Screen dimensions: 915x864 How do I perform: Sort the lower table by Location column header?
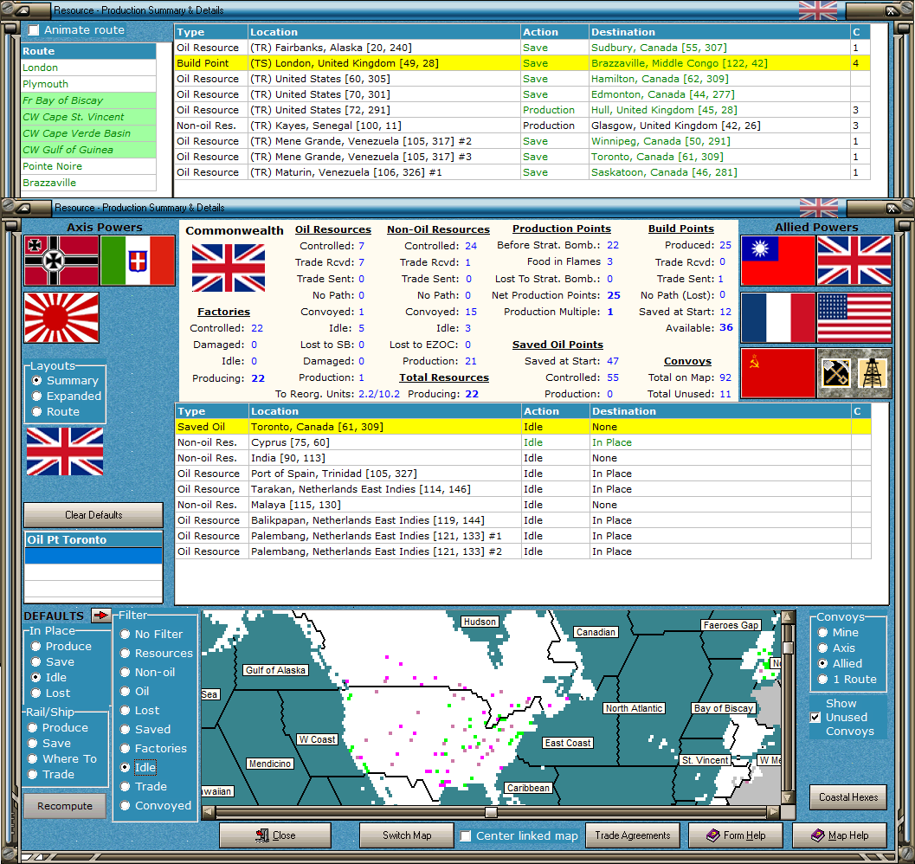pos(385,411)
